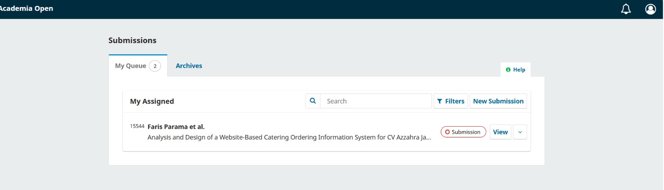Open the notifications bell

(x=626, y=9)
